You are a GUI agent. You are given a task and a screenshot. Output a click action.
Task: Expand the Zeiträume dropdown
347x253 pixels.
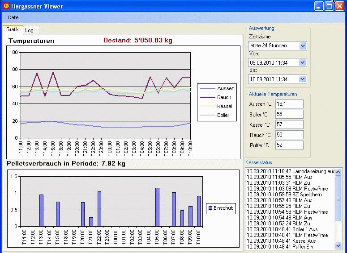[303, 46]
